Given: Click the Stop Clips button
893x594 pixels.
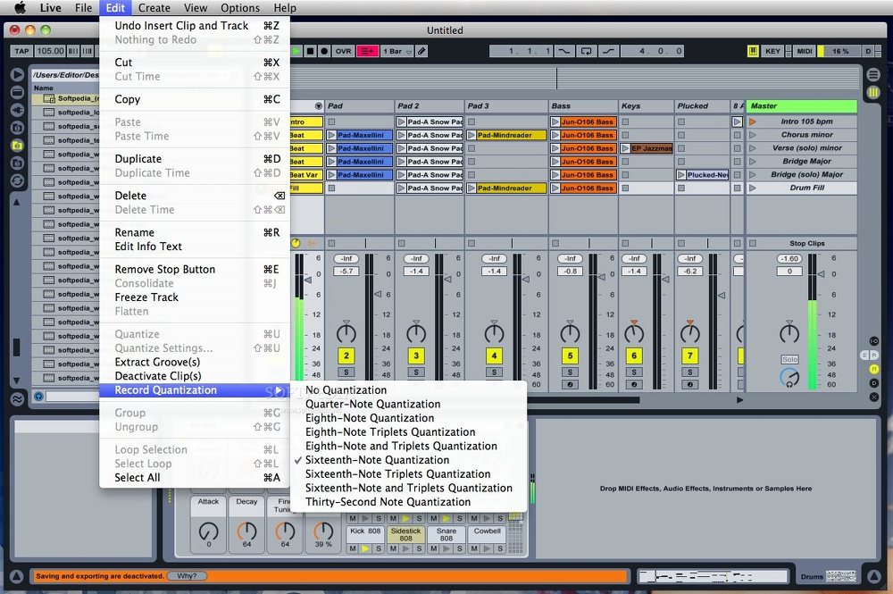Looking at the screenshot, I should [807, 243].
